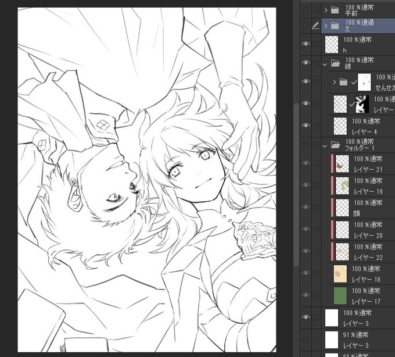The width and height of the screenshot is (395, 357).
Task: Click the mask link checkmark beside the black-and-white mask
Action: (352, 103)
